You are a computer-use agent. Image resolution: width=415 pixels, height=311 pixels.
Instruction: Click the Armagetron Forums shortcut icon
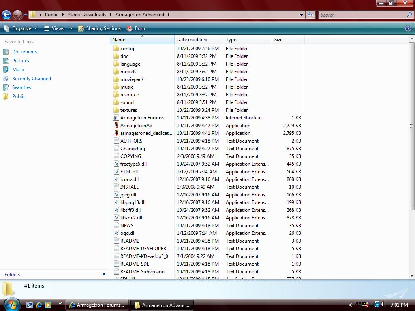[x=116, y=118]
